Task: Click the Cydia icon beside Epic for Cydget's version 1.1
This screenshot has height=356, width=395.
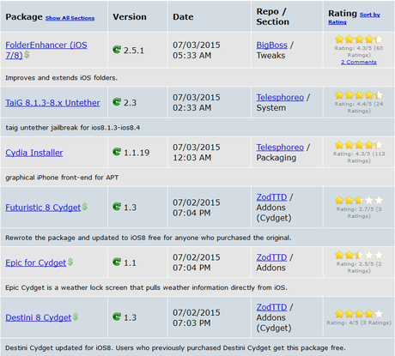Action: 117,262
